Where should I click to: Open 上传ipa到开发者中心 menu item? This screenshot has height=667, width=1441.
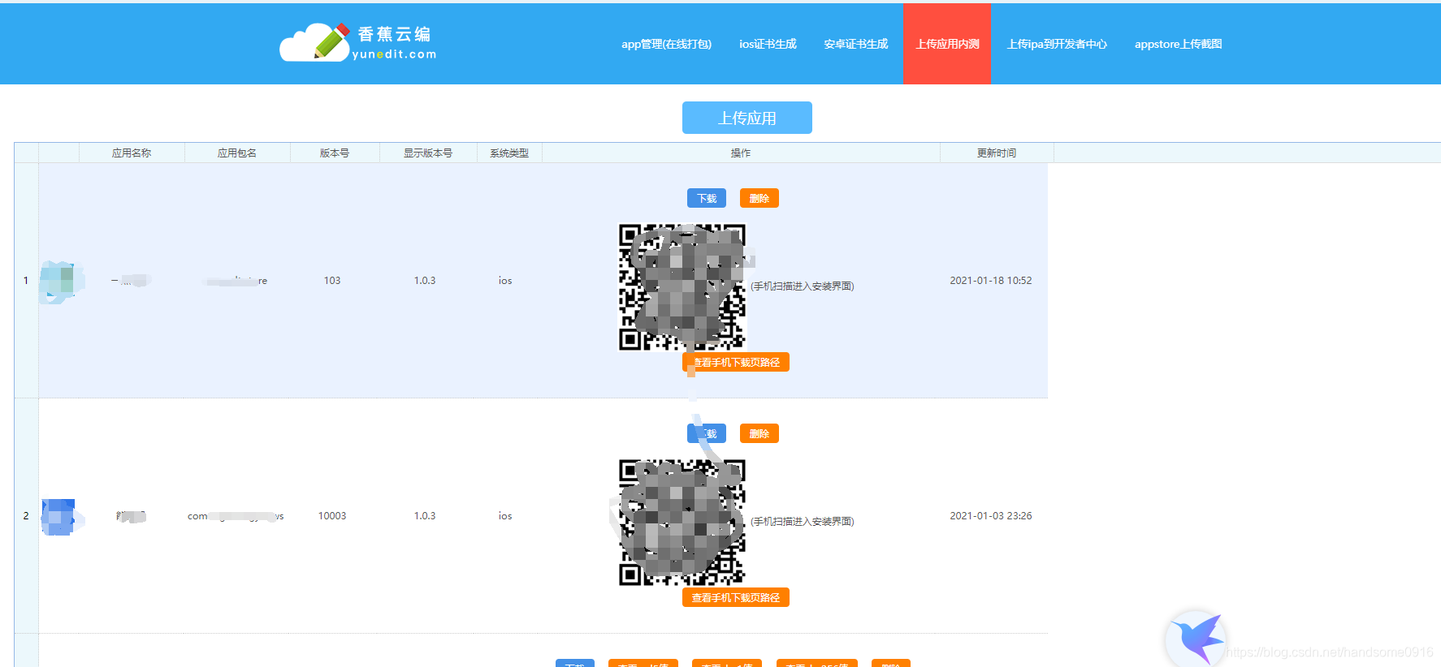coord(1057,44)
